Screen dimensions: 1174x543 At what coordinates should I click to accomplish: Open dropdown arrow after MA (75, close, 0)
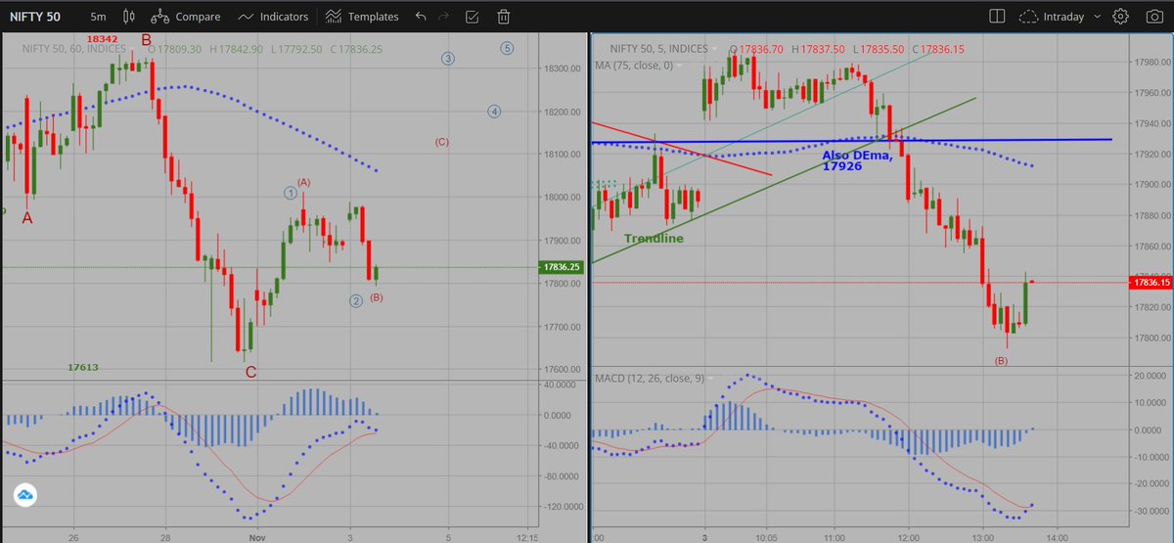point(680,66)
